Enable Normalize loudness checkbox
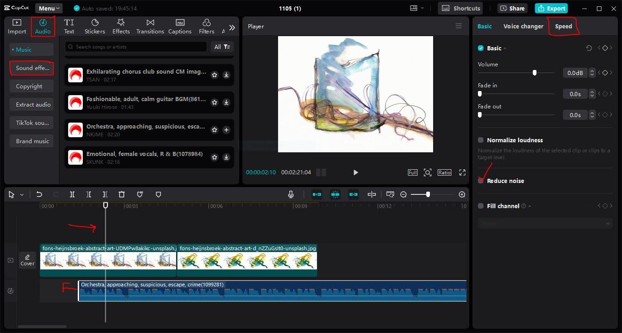 [481, 140]
